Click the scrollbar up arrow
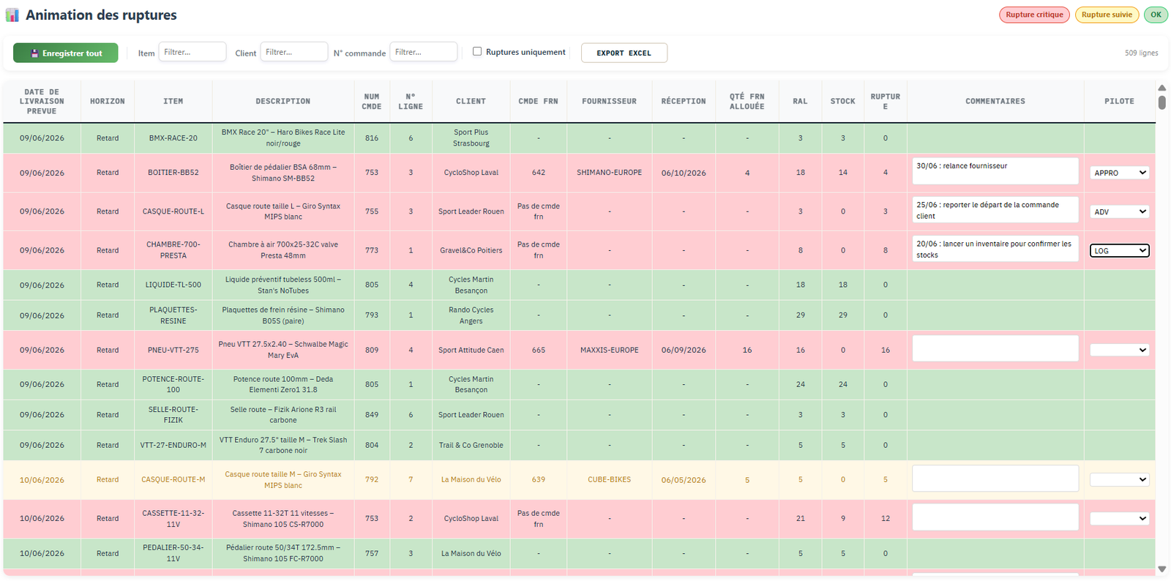 click(1161, 88)
